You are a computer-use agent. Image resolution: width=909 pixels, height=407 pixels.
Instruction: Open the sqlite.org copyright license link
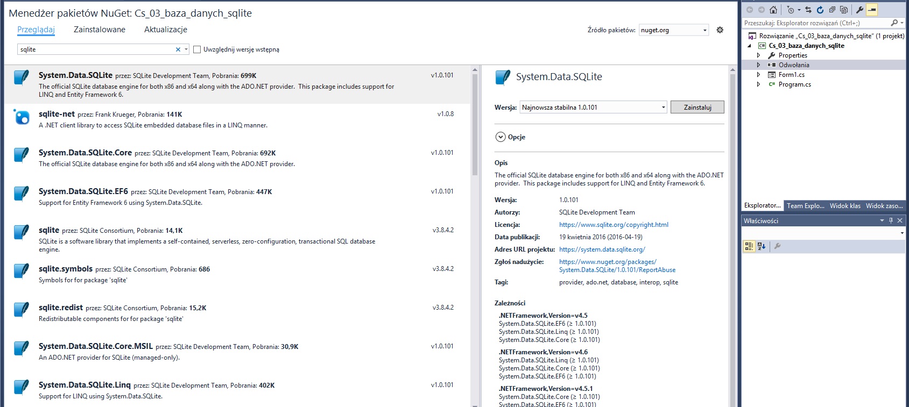tap(614, 225)
